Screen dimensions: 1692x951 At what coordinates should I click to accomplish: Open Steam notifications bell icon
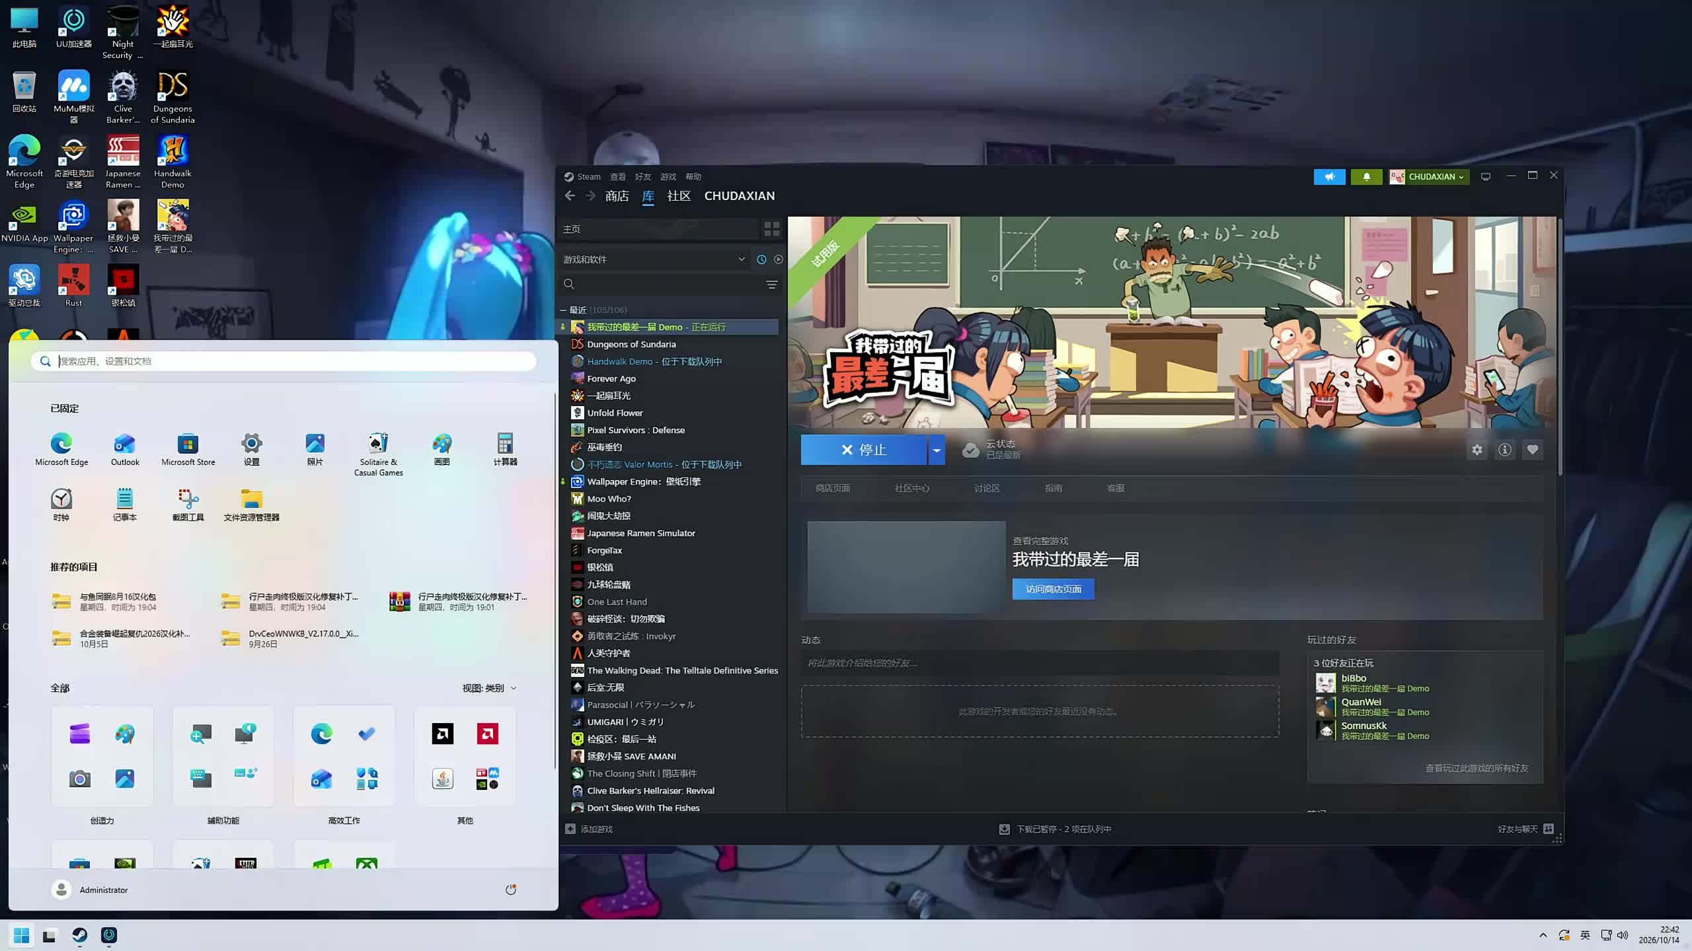coord(1366,177)
